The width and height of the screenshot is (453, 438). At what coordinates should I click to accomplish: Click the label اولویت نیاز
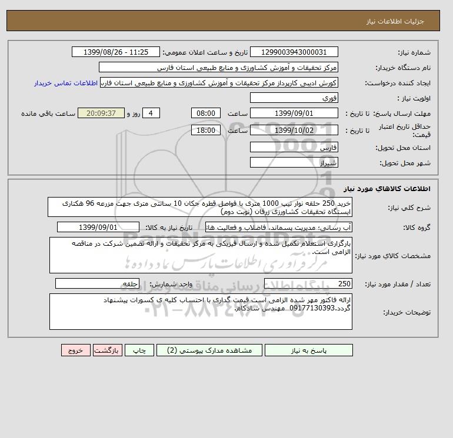coord(414,98)
